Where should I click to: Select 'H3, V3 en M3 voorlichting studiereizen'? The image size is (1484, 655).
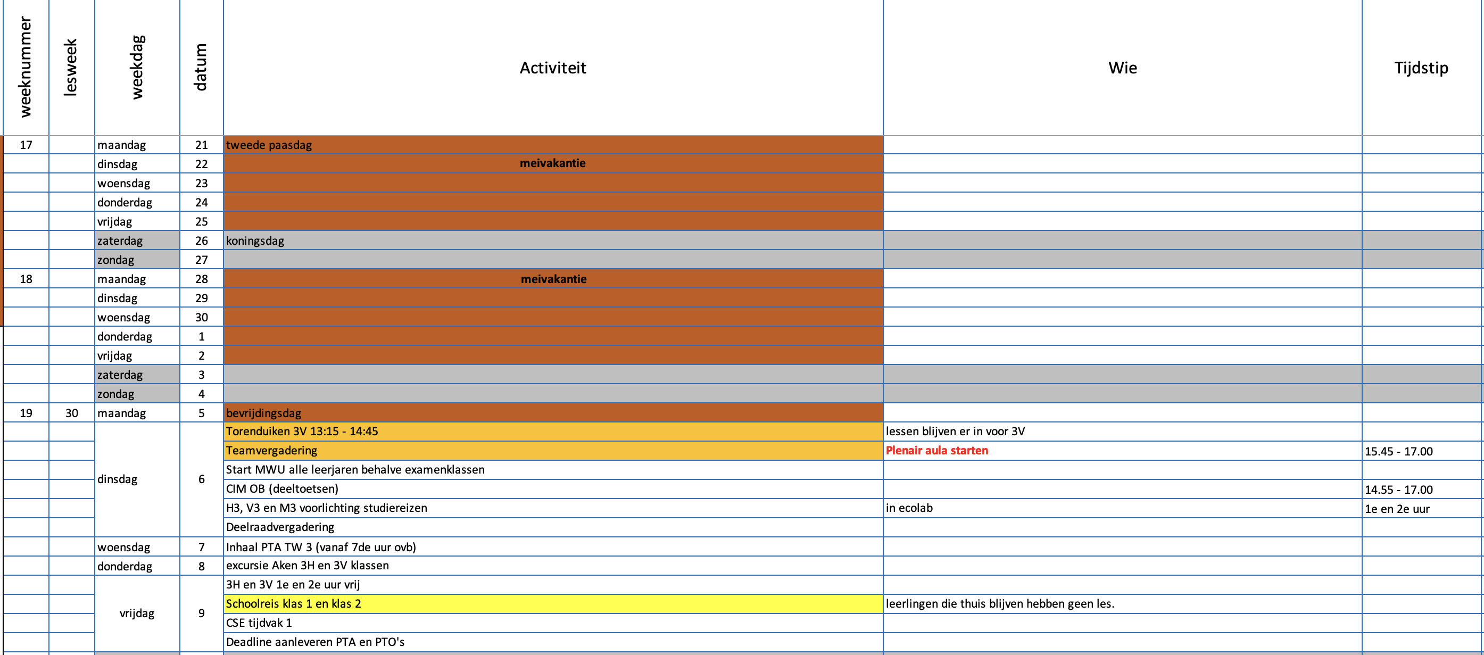(x=553, y=508)
